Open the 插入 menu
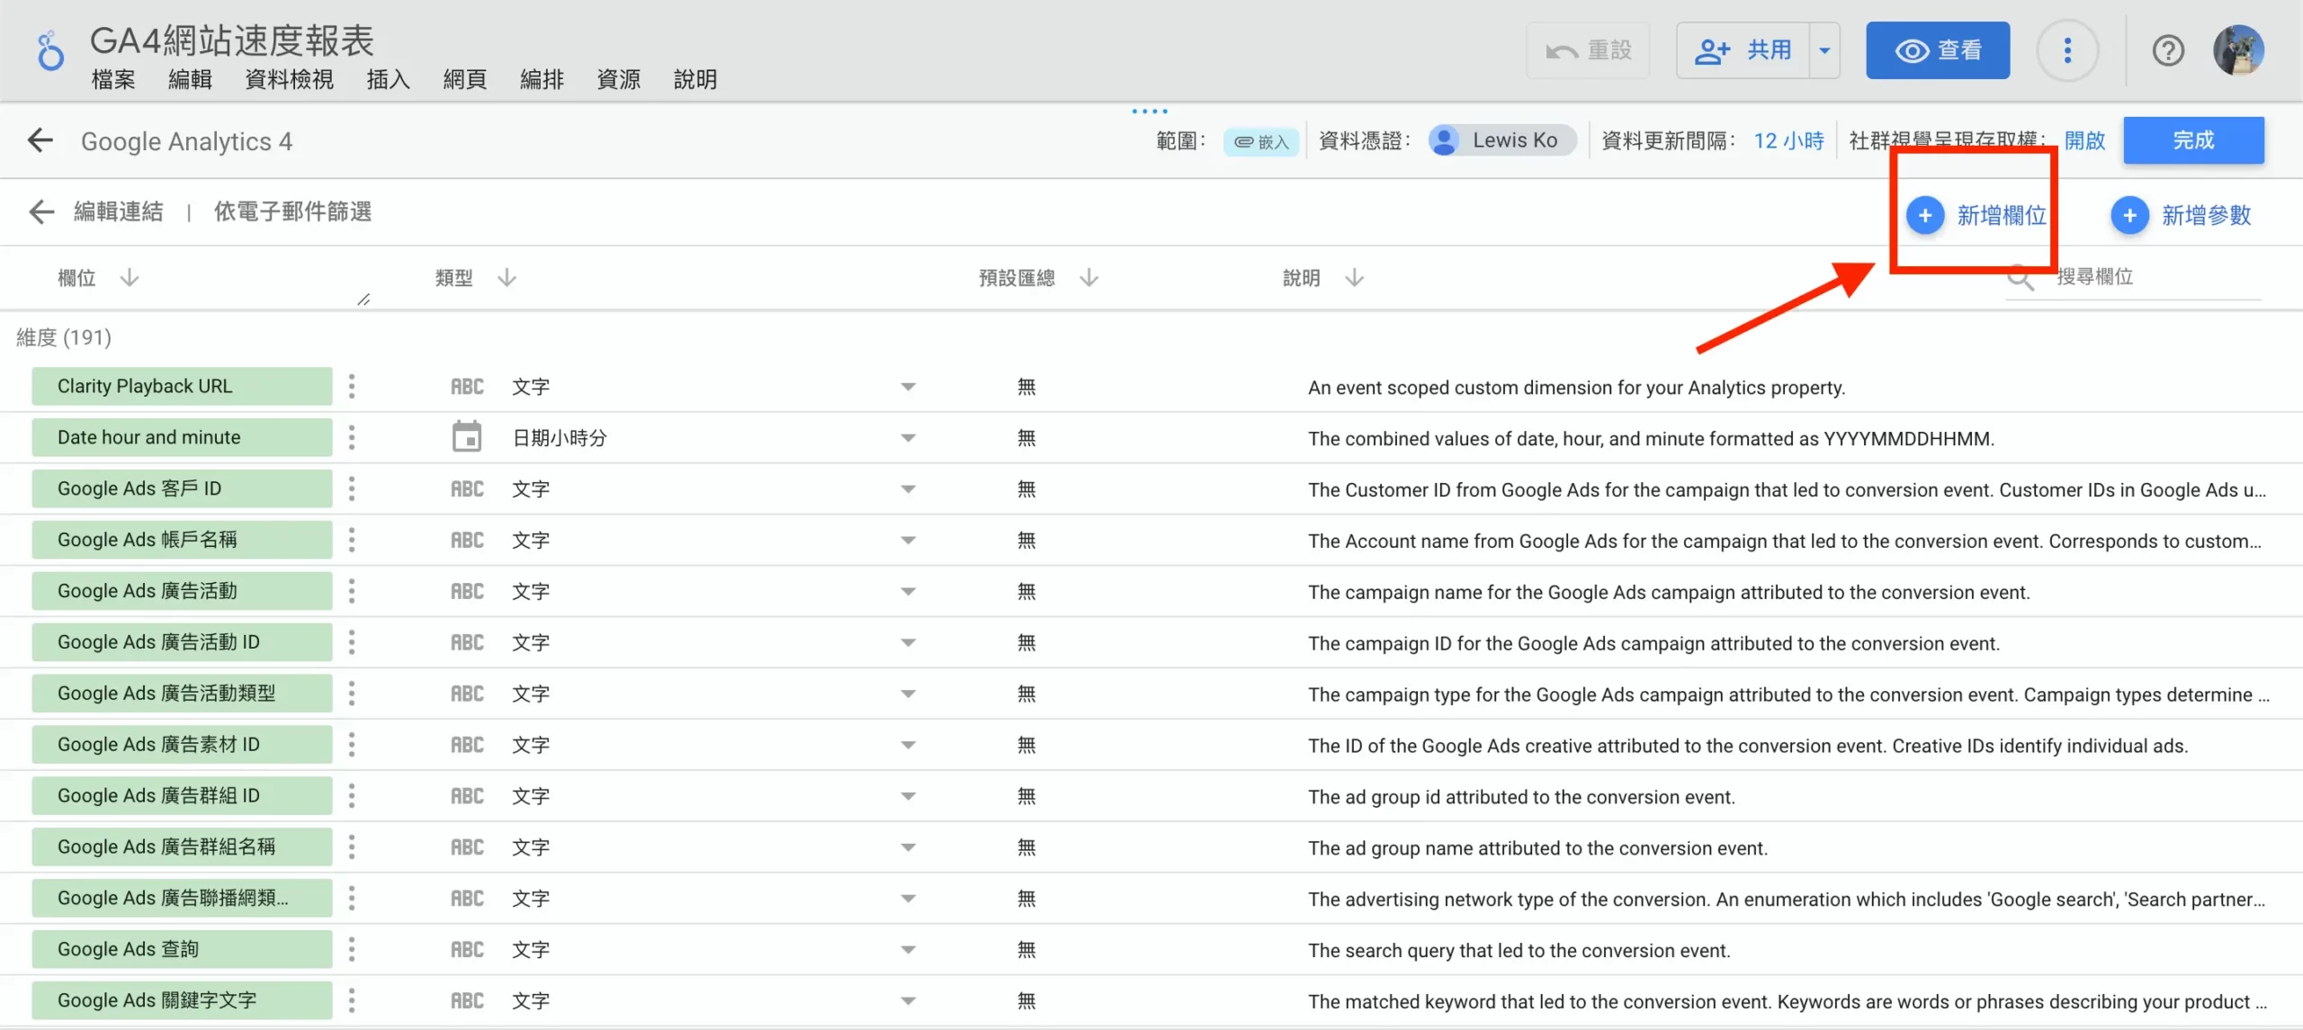Screen dimensions: 2303x1030 (x=388, y=79)
